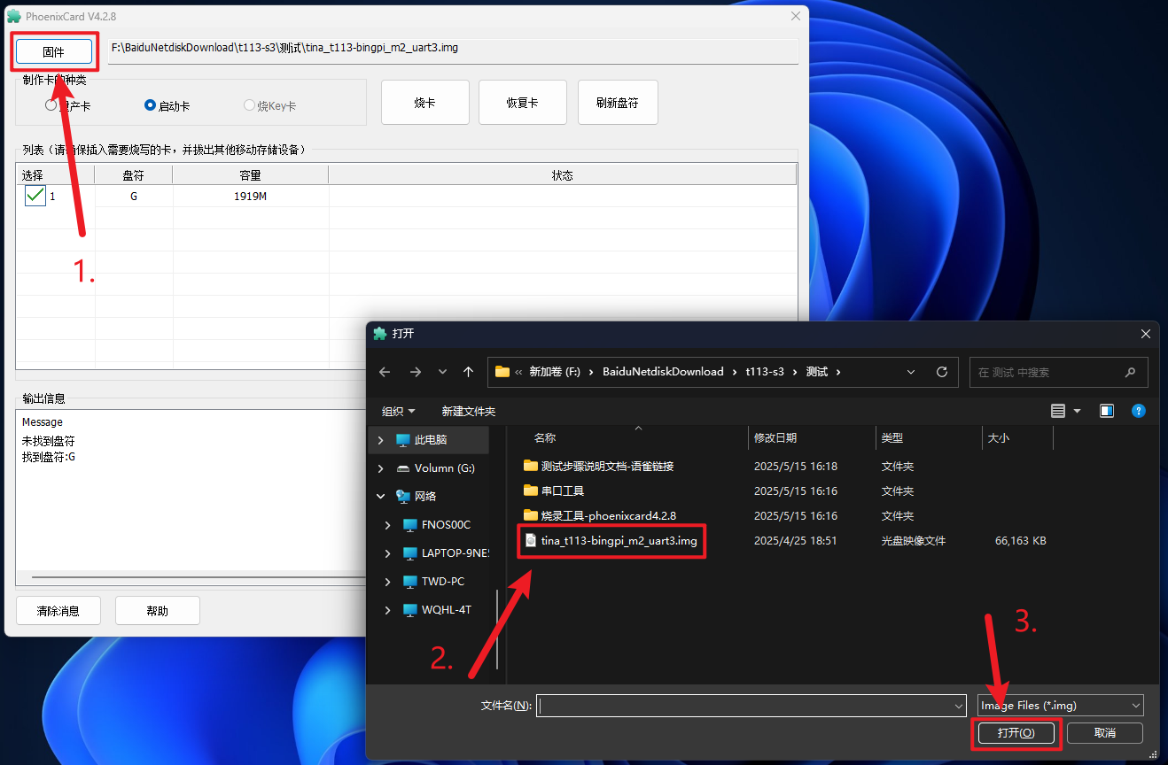Click the 烧录工具-phoenixcard4.2.8 folder icon

coord(531,515)
